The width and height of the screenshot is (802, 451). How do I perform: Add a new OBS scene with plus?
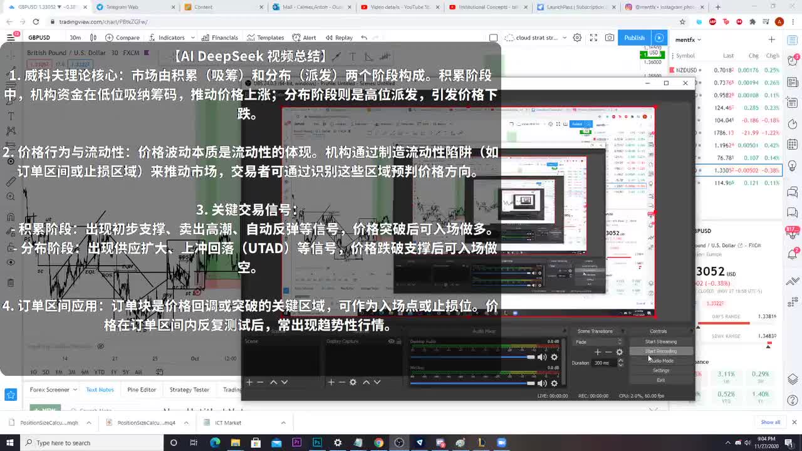pyautogui.click(x=249, y=382)
